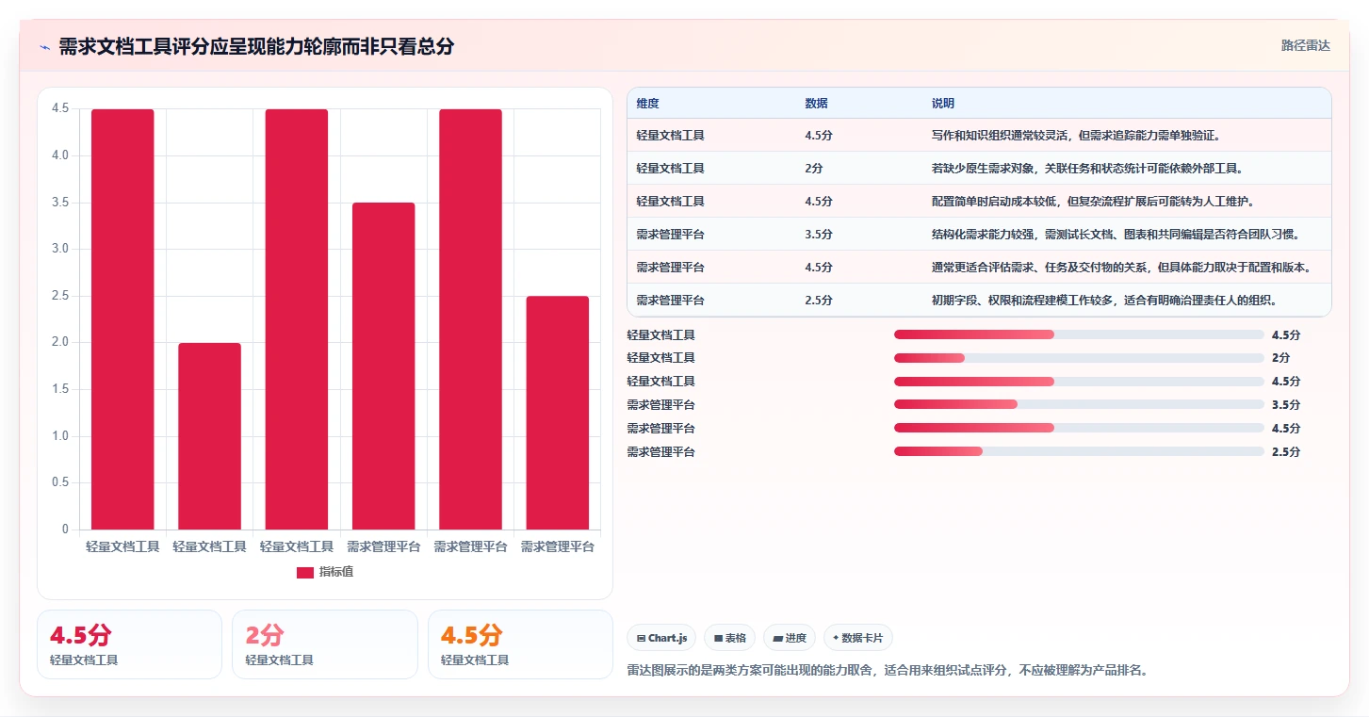Select the 数据卡片 chip
The width and height of the screenshot is (1369, 717).
pyautogui.click(x=858, y=638)
